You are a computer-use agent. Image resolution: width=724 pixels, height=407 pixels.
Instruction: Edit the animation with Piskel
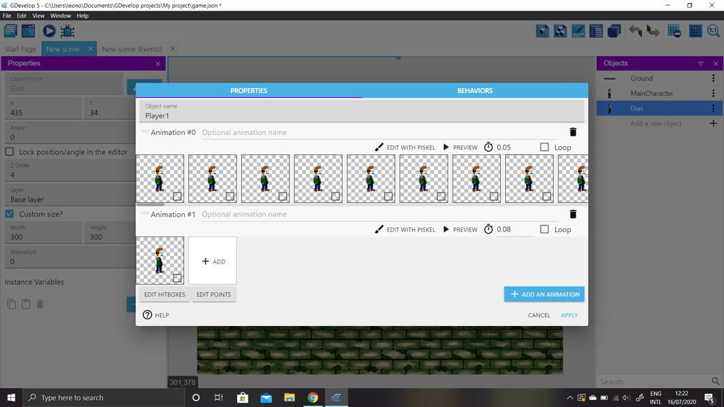(x=405, y=147)
